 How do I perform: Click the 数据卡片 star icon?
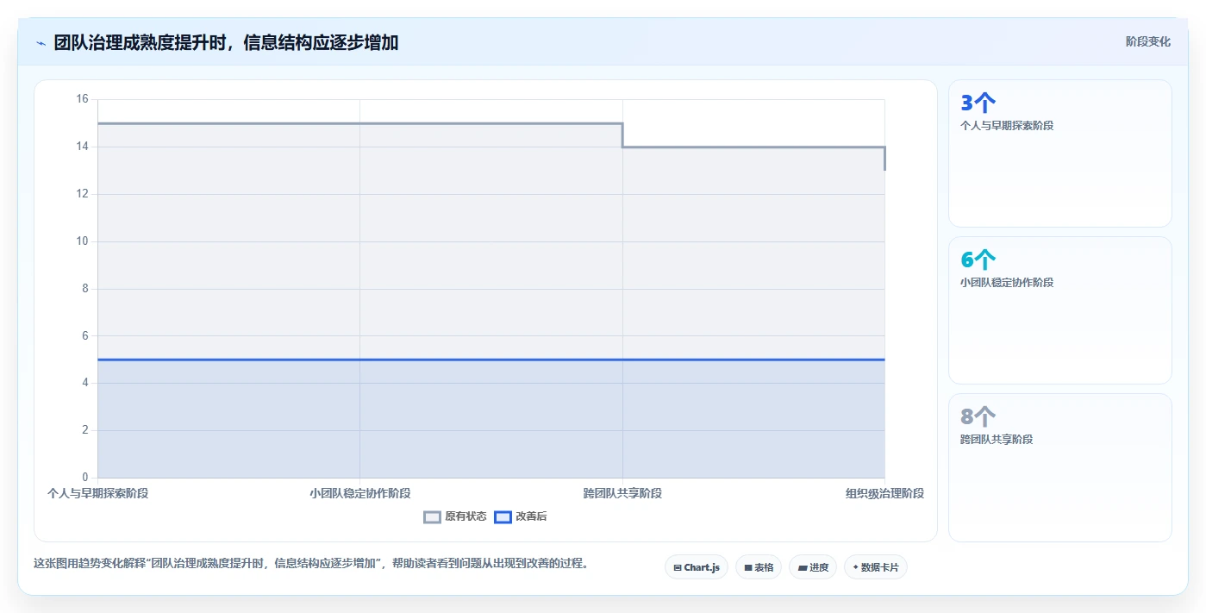855,567
